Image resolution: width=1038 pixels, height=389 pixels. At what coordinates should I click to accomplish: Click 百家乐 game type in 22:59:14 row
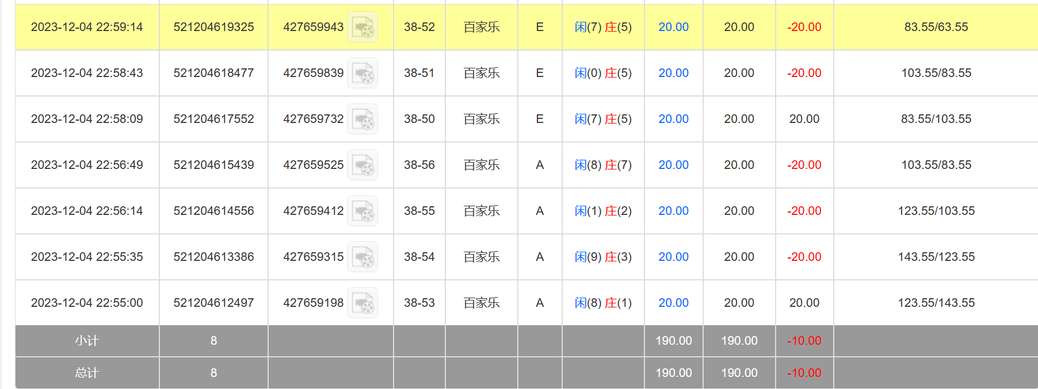(482, 27)
